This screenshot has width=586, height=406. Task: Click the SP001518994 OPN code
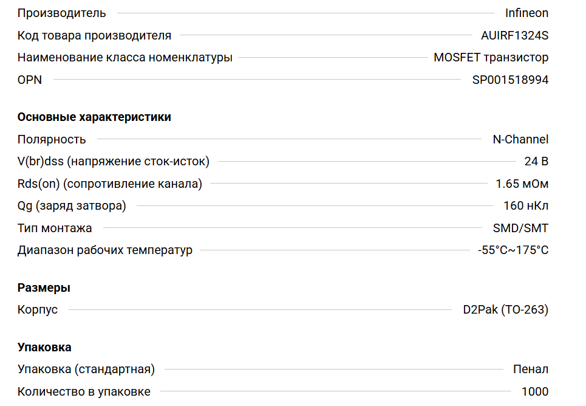point(510,80)
